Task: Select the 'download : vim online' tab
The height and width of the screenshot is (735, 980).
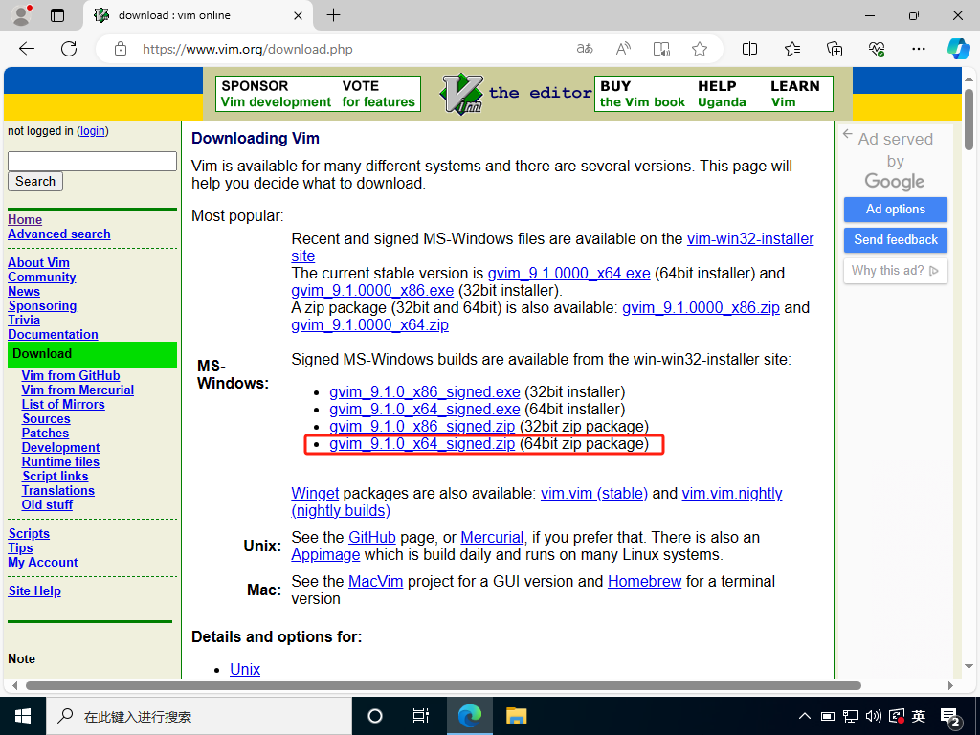Action: (x=197, y=15)
